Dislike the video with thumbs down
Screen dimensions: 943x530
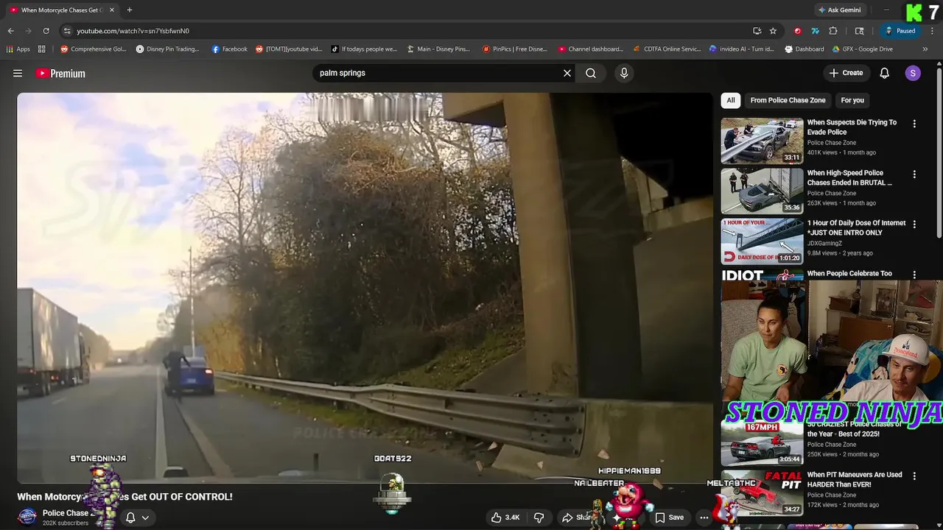click(x=539, y=517)
